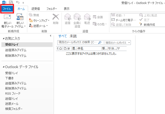The width and height of the screenshot is (165, 114).
Task: Open the ファイル tab
Action: (x=7, y=9)
